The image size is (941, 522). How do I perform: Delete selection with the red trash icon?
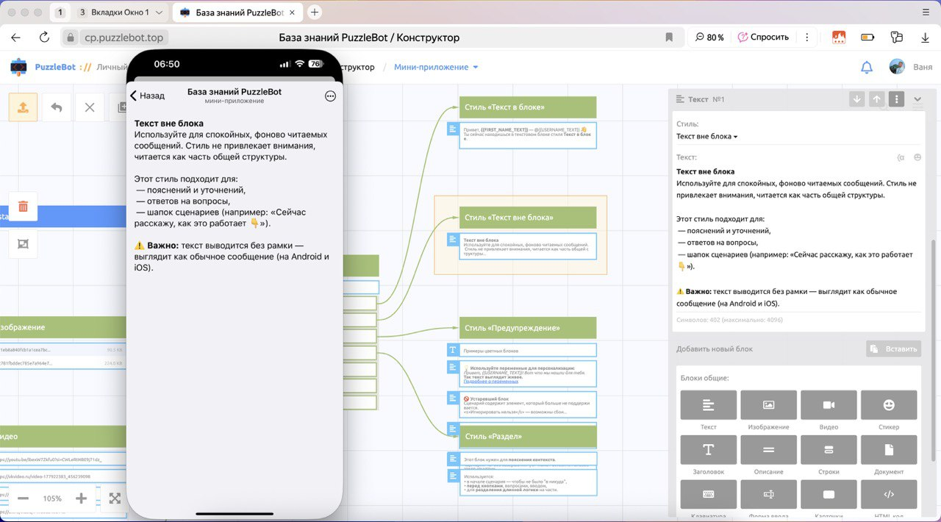click(x=24, y=207)
